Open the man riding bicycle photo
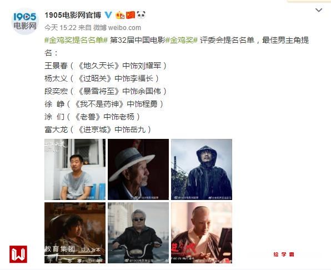331x270 pixels. 138,233
